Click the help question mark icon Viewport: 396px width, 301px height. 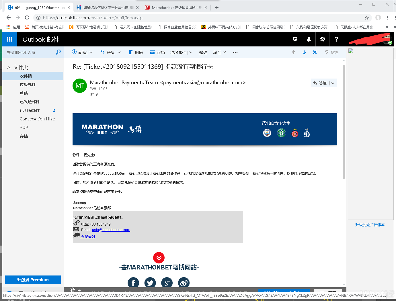pyautogui.click(x=336, y=39)
